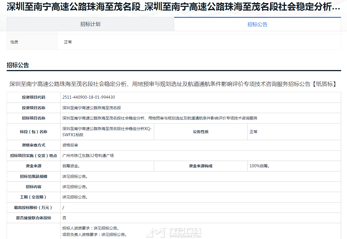Click the 公告性质 label cell
The height and width of the screenshot is (239, 347).
(x=200, y=132)
